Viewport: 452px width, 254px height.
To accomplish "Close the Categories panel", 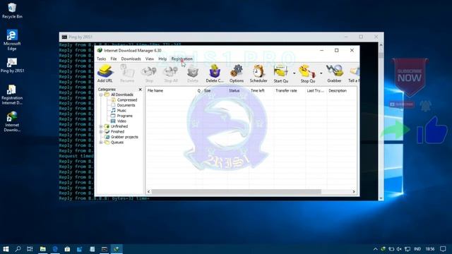I will point(140,90).
